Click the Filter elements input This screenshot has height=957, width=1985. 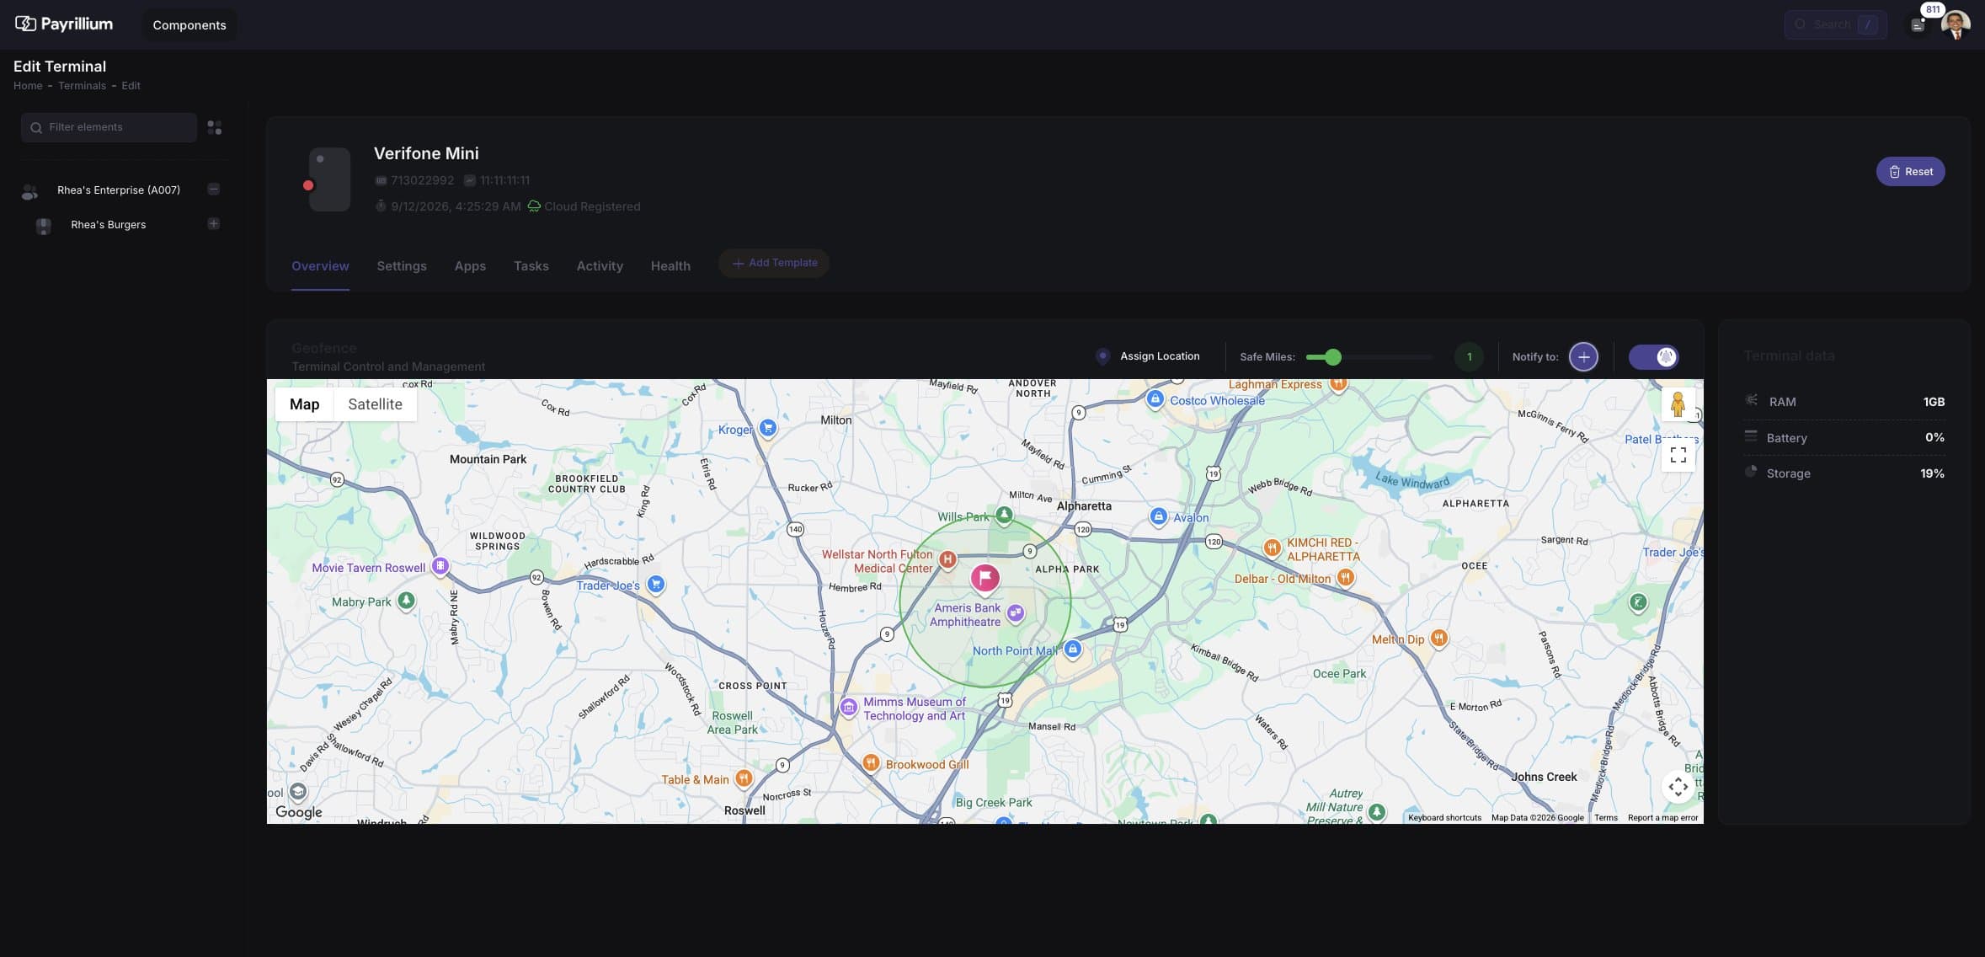109,127
